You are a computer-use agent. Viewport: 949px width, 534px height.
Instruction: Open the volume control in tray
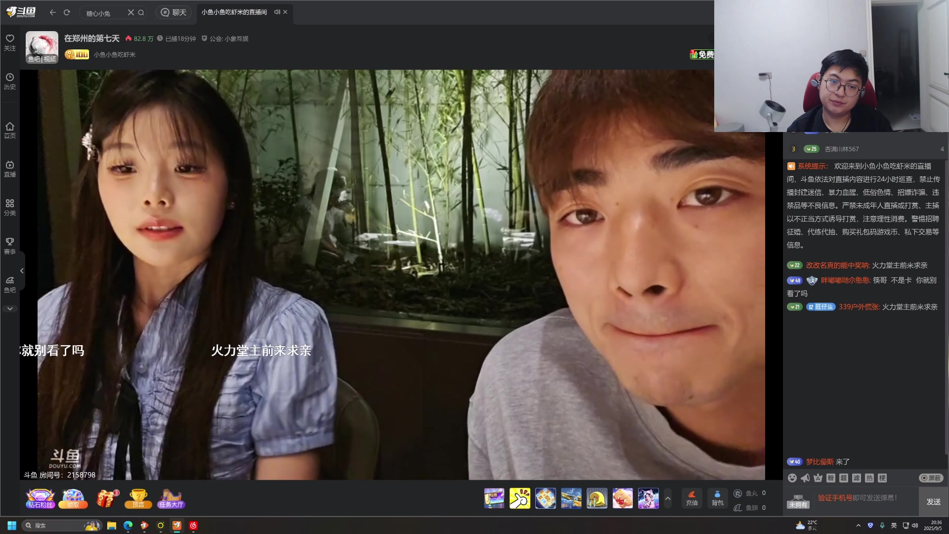pyautogui.click(x=915, y=525)
